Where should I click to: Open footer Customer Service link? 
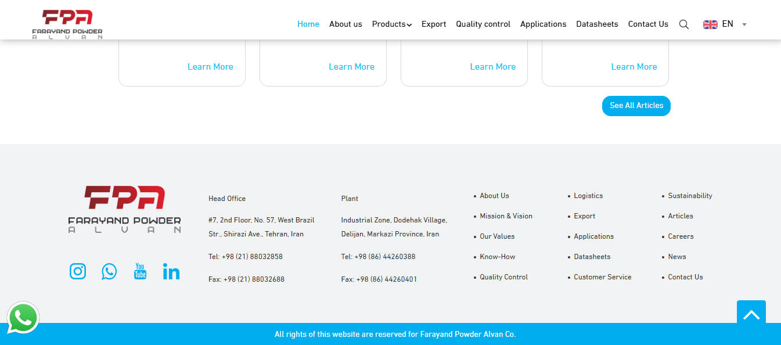602,277
